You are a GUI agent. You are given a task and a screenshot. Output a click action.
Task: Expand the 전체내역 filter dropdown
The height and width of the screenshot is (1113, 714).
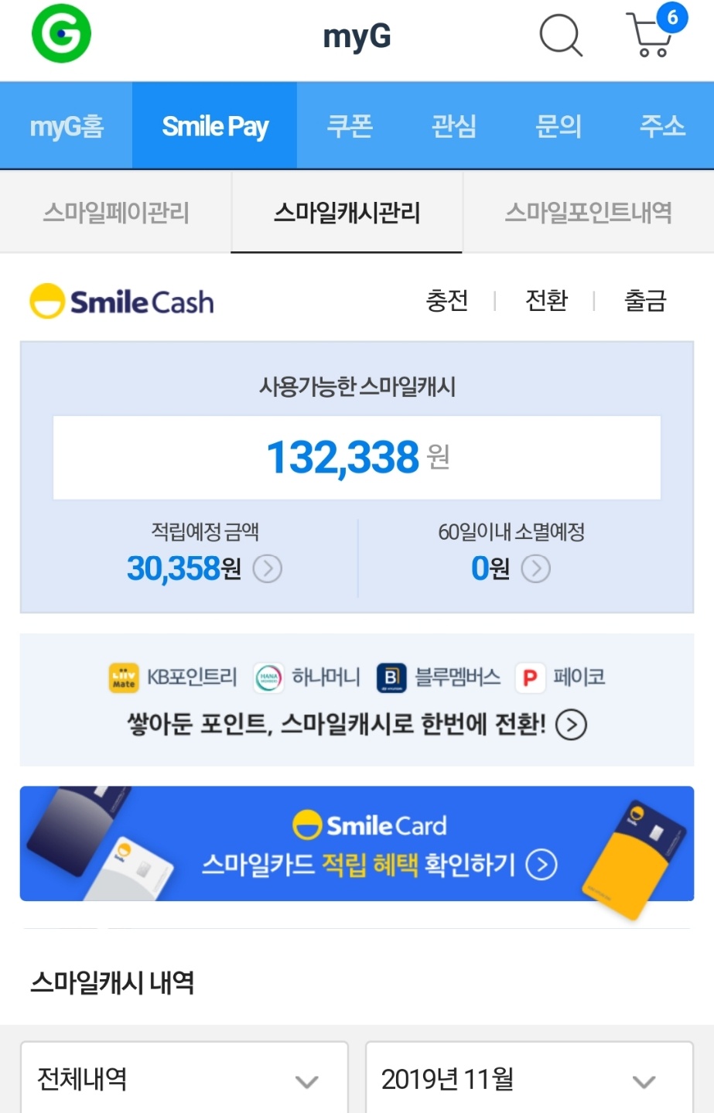coord(184,1078)
